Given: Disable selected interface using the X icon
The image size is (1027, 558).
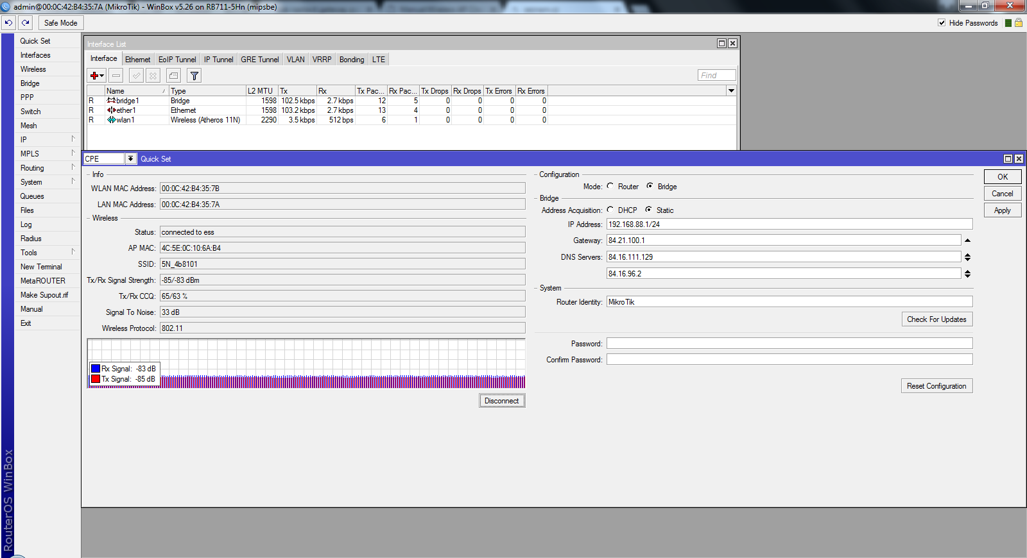Looking at the screenshot, I should pos(153,76).
